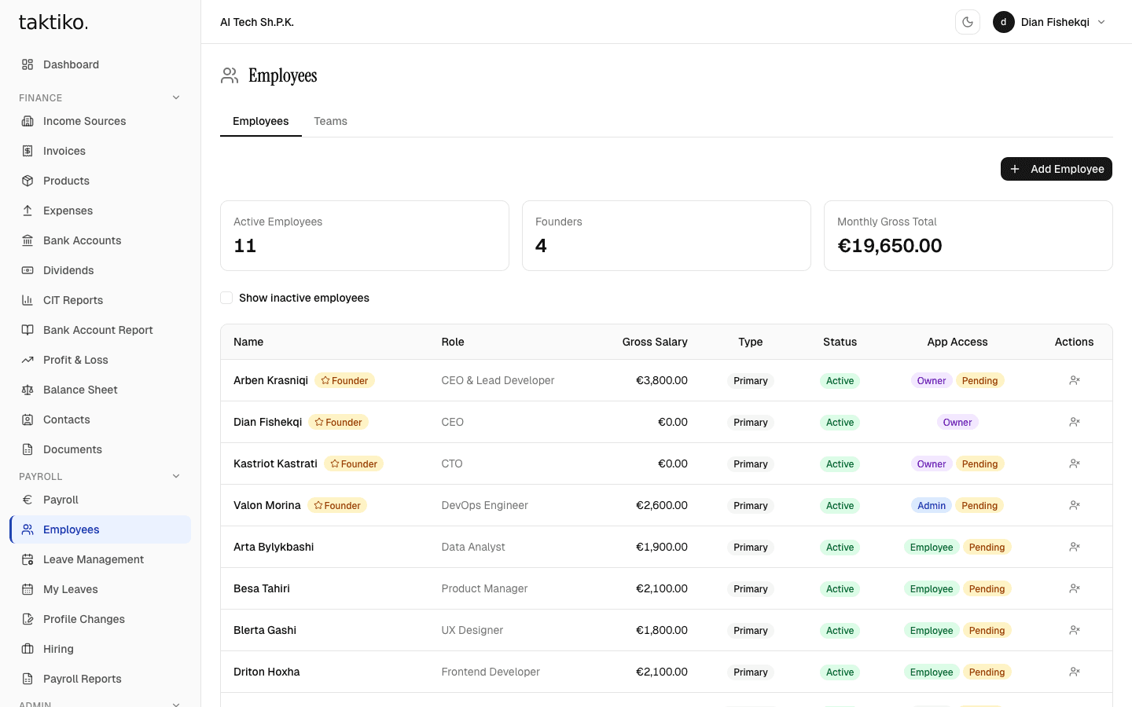Viewport: 1132px width, 707px height.
Task: Switch to the Teams tab
Action: 330,121
